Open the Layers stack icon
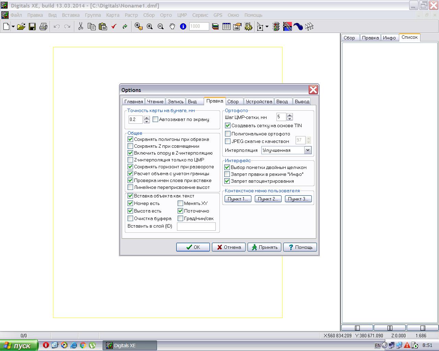 (x=215, y=26)
